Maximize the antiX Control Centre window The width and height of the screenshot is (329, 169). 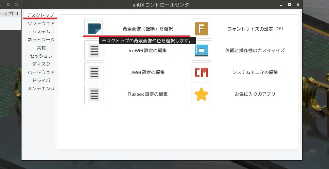[x=289, y=5]
